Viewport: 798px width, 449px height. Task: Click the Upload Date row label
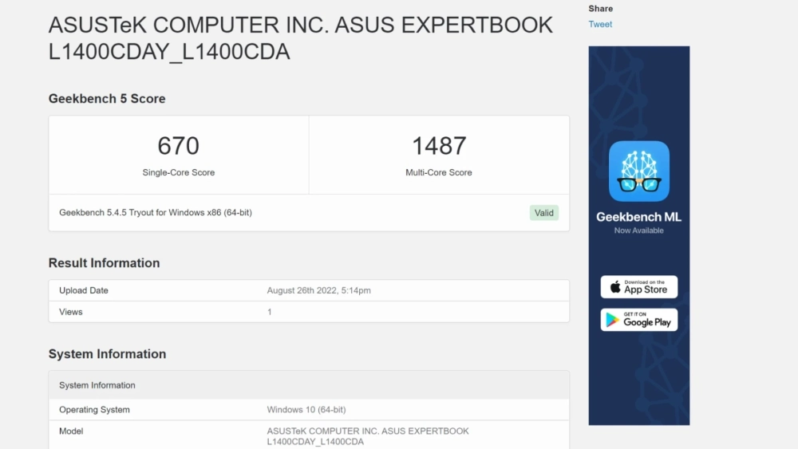(x=84, y=290)
